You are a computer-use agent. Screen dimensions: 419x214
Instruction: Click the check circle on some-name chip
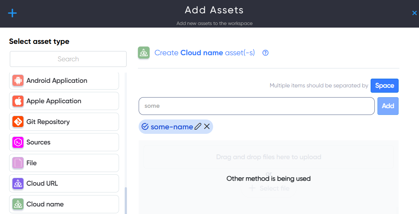(145, 127)
